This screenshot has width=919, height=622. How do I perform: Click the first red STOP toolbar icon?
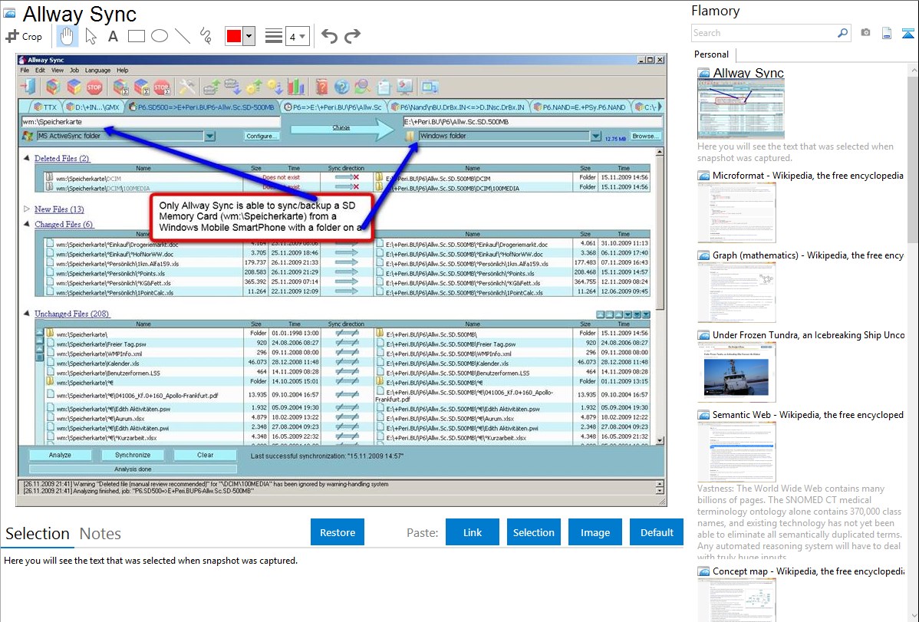point(94,87)
